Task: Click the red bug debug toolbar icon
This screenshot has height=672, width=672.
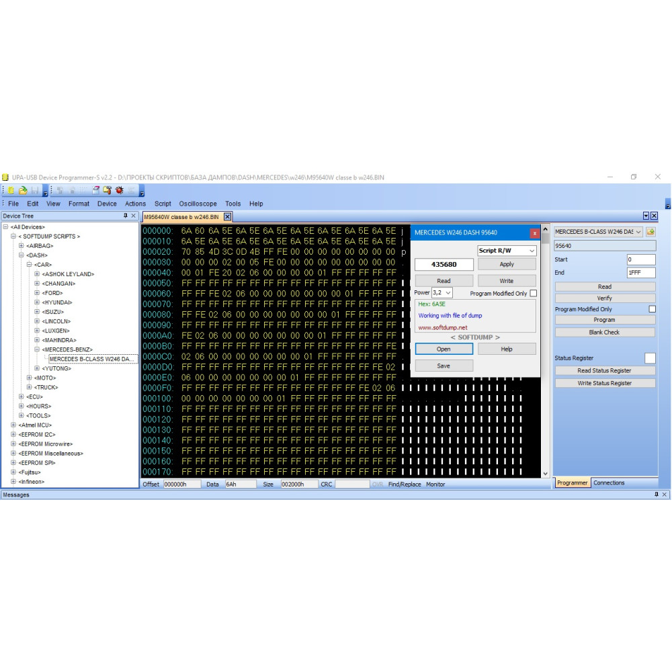Action: click(119, 190)
